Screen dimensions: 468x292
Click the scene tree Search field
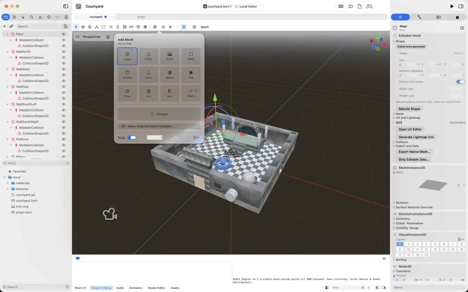coord(37,26)
